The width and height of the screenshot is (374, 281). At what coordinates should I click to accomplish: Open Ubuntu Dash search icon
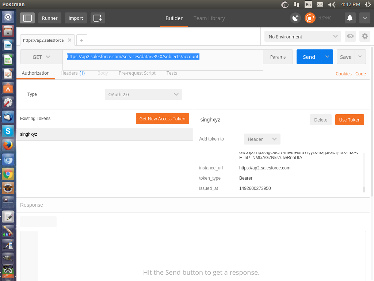click(x=8, y=17)
